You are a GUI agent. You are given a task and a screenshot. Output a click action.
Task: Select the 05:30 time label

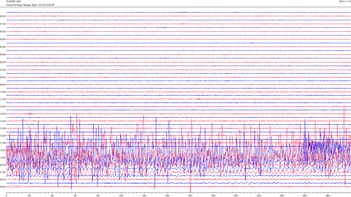coord(3,54)
